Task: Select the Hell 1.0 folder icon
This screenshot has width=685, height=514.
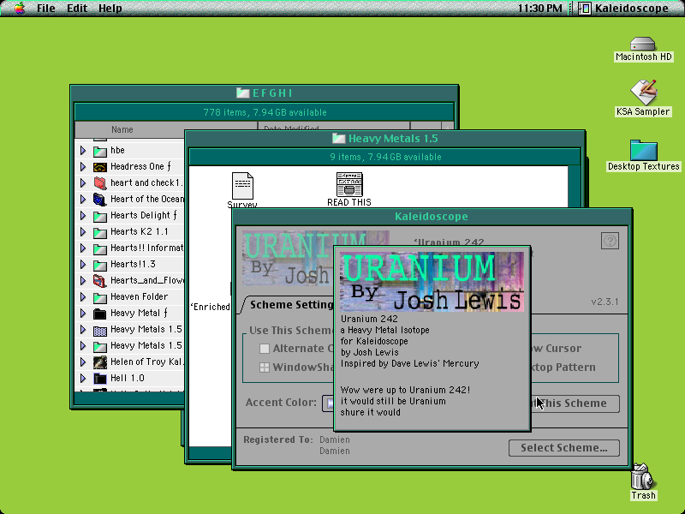Action: 100,379
